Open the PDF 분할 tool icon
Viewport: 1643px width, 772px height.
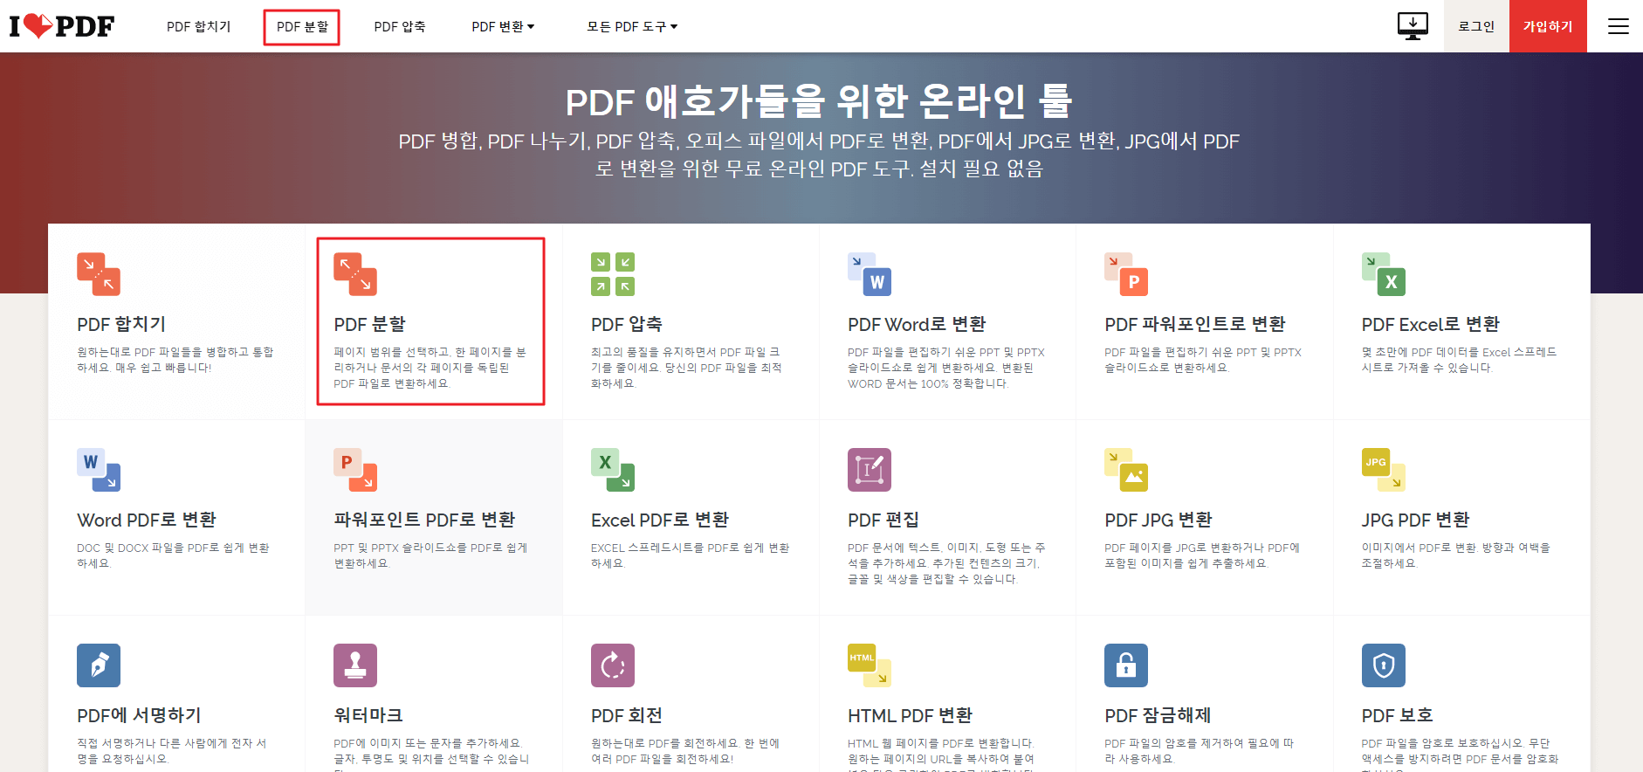(x=355, y=274)
